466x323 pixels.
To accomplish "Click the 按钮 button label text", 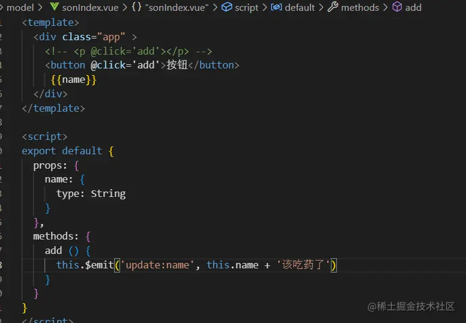I will coord(177,65).
